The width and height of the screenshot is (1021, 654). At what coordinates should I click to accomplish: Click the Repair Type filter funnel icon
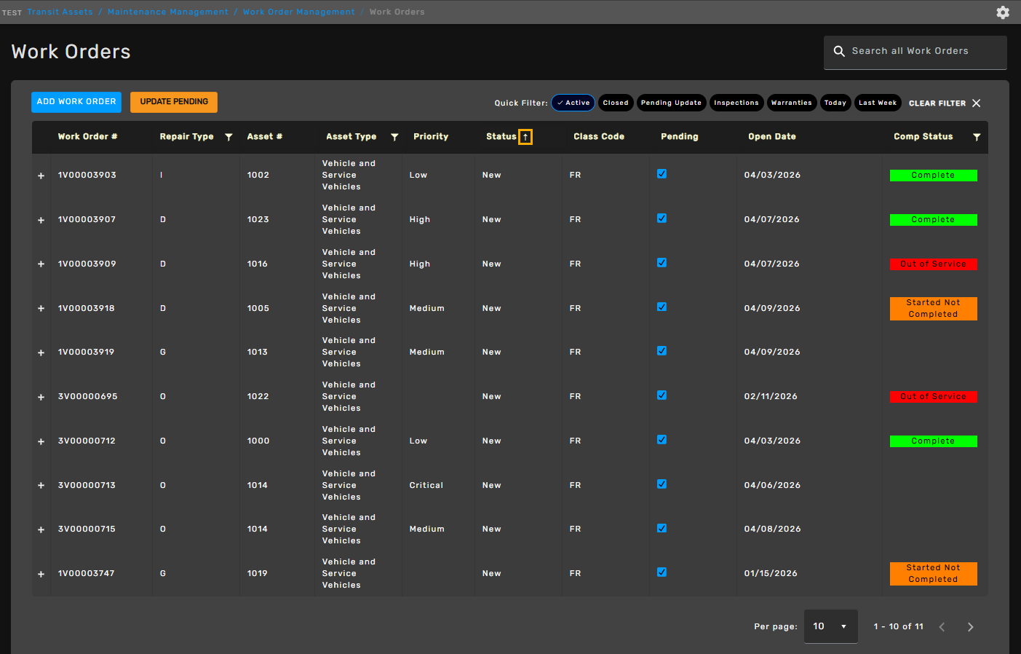(x=229, y=137)
